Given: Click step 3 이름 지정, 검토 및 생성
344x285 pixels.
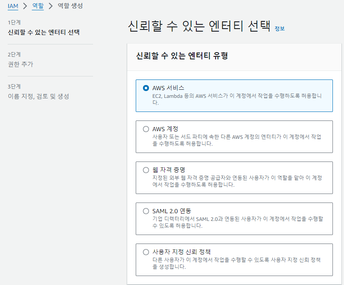Looking at the screenshot, I should coord(38,97).
